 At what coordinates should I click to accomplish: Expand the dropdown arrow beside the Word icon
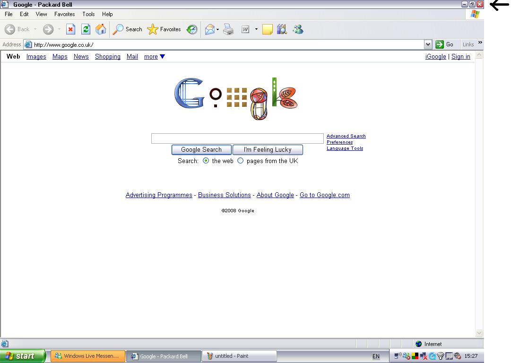[x=256, y=29]
